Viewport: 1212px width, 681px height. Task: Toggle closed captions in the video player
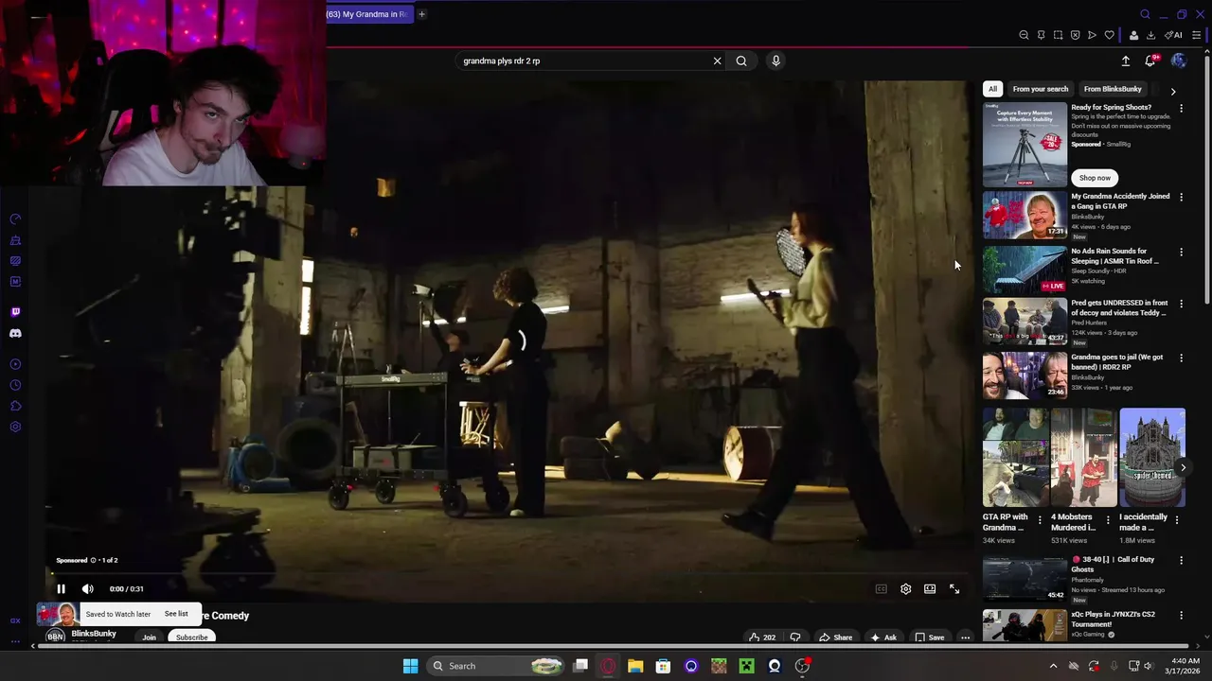(881, 588)
